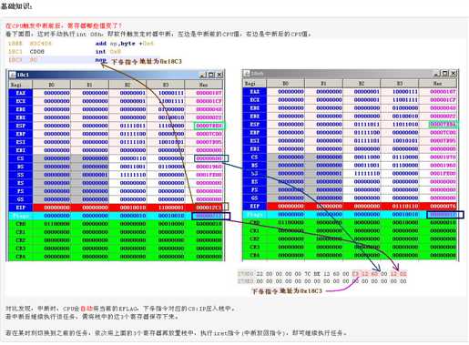Screen dimensions: 469x345
Task: Click CS value 01110000 in gray-titled window
Action: 405,157
